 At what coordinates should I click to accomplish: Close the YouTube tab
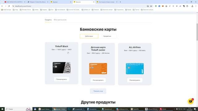click(25, 2)
